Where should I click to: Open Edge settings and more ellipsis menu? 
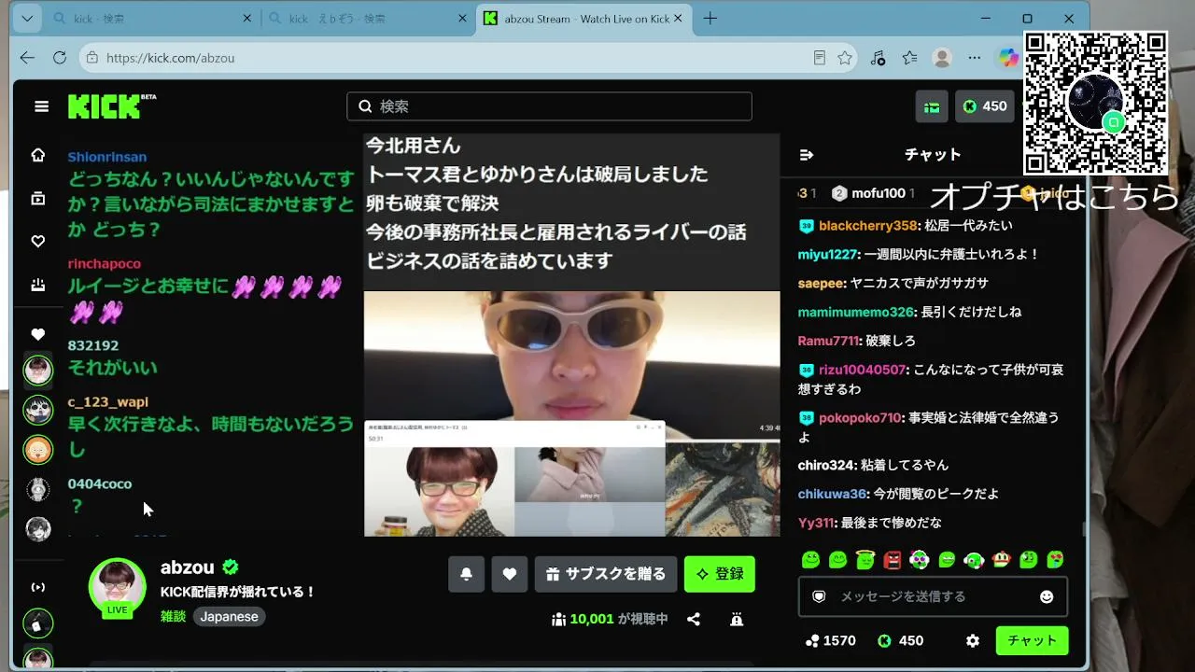tap(975, 58)
